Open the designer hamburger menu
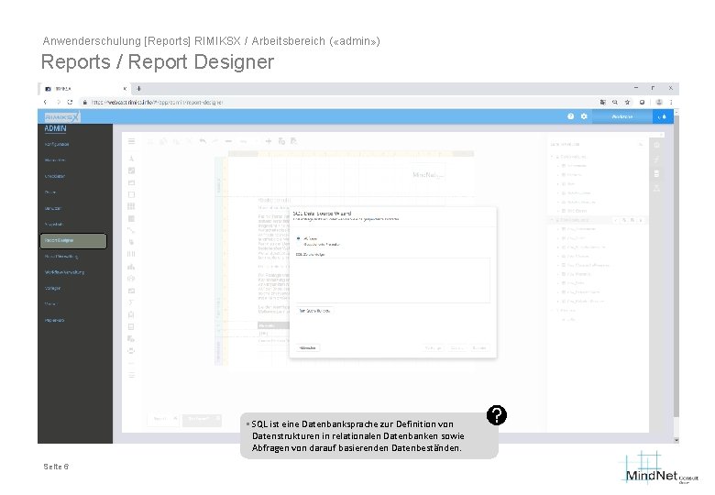This screenshot has width=715, height=495. (131, 141)
